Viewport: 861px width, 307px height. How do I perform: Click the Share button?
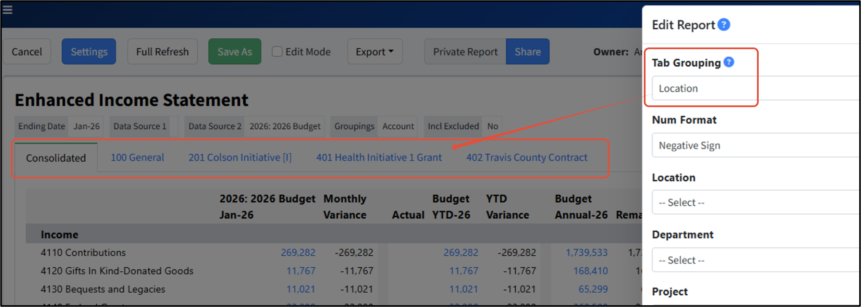(528, 51)
